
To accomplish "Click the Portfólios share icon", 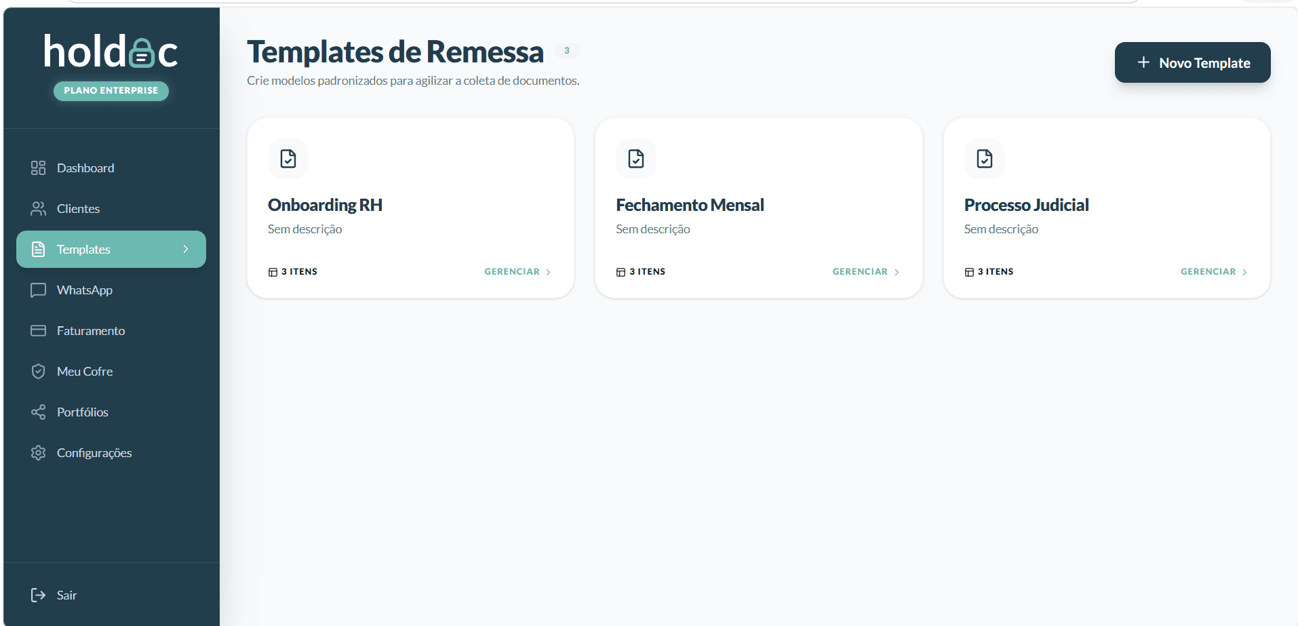I will pos(38,412).
